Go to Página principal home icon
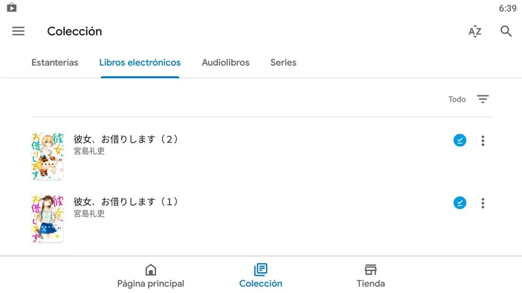The width and height of the screenshot is (522, 293). 150,270
